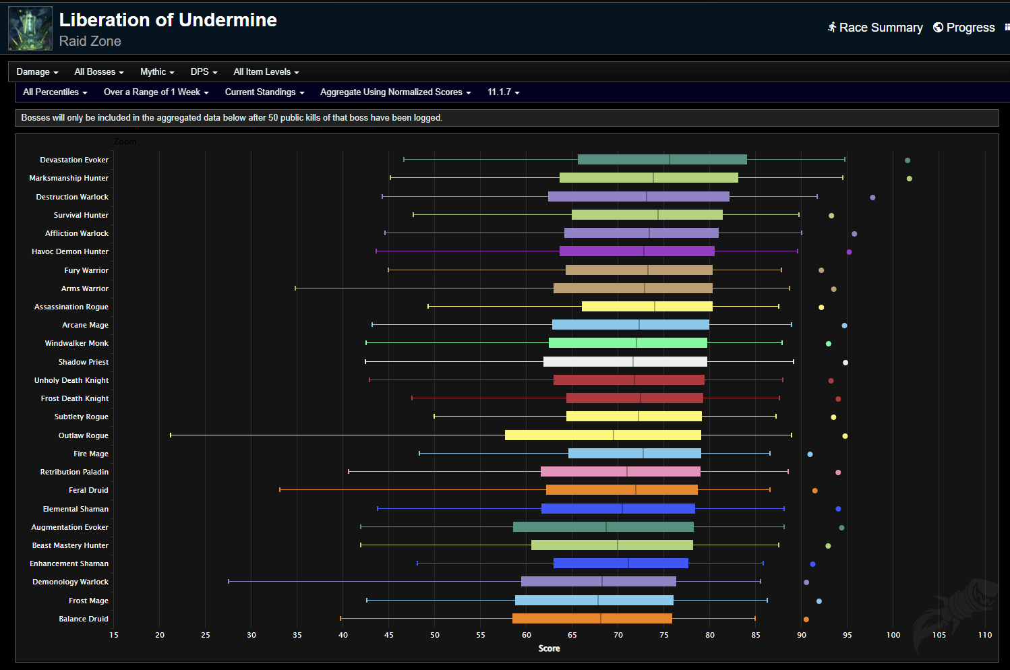Image resolution: width=1010 pixels, height=670 pixels.
Task: Open the DPS role menu
Action: [x=204, y=72]
